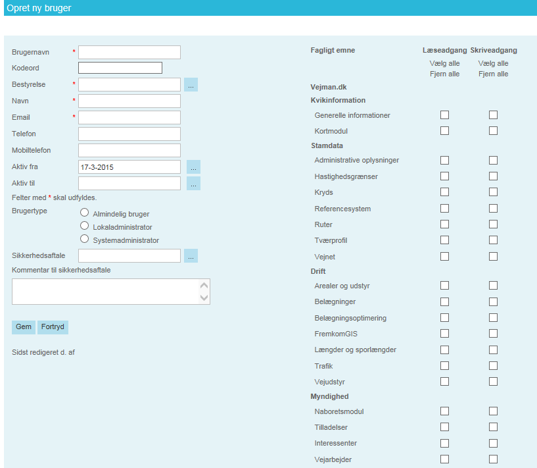Click the Kommentar til sikkerhedsaftale textarea
The image size is (537, 468).
tap(105, 291)
